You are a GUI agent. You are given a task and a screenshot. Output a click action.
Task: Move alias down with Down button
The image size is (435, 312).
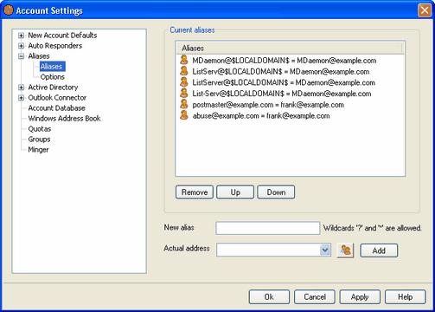point(276,192)
